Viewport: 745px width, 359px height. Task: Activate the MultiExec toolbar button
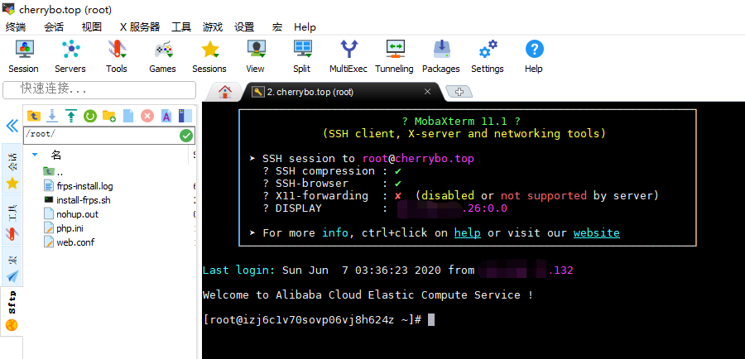point(348,56)
